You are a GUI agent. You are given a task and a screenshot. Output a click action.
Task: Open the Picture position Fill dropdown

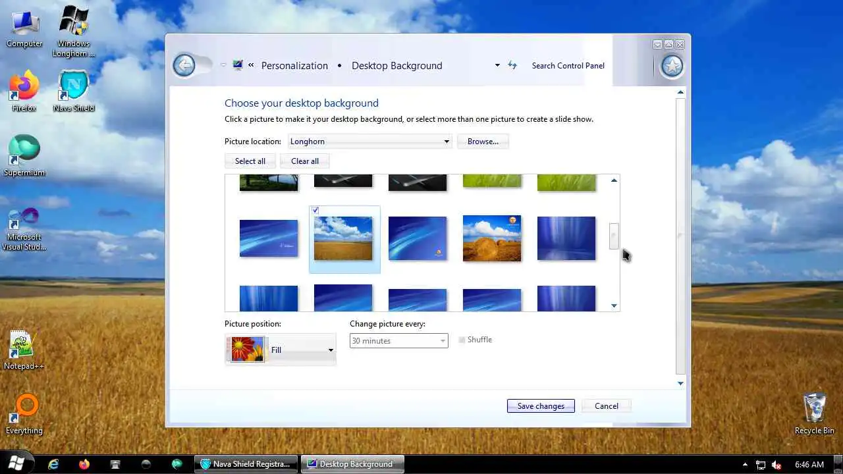281,350
